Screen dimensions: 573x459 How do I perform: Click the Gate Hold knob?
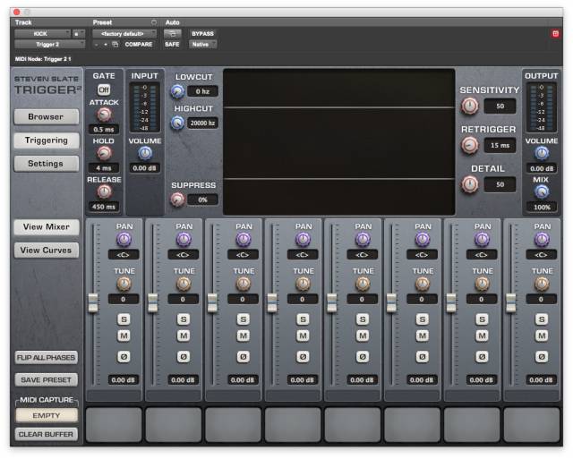pos(104,153)
